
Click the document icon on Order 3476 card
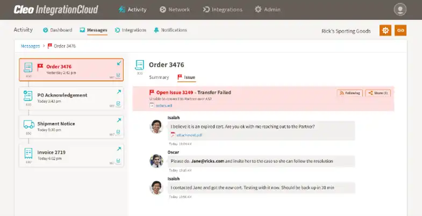[28, 68]
